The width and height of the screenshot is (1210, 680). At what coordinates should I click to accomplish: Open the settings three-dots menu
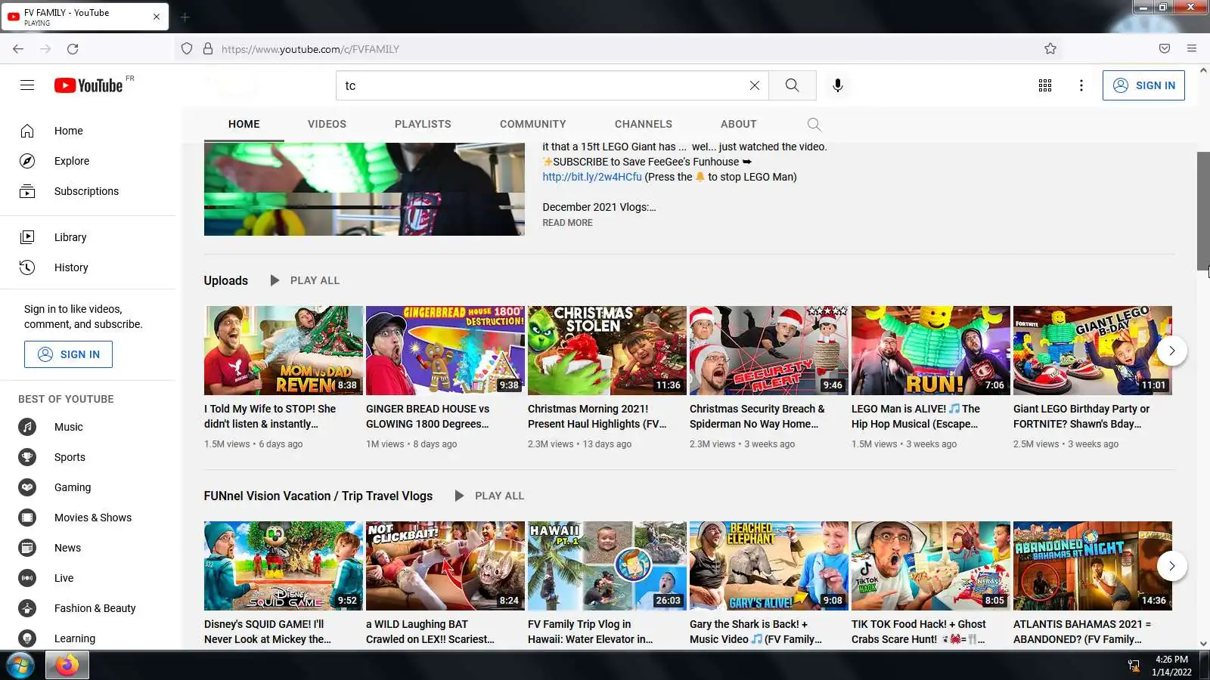point(1081,85)
